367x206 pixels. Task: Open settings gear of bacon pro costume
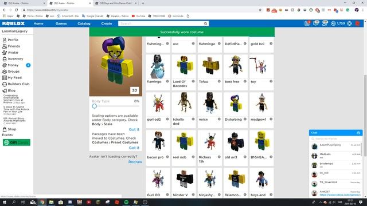pyautogui.click(x=167, y=157)
